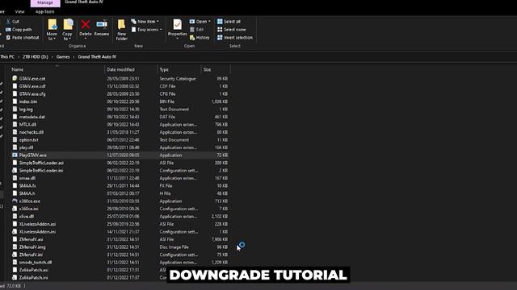Switch to the App Tools tab
The image size is (517, 290).
(x=45, y=11)
